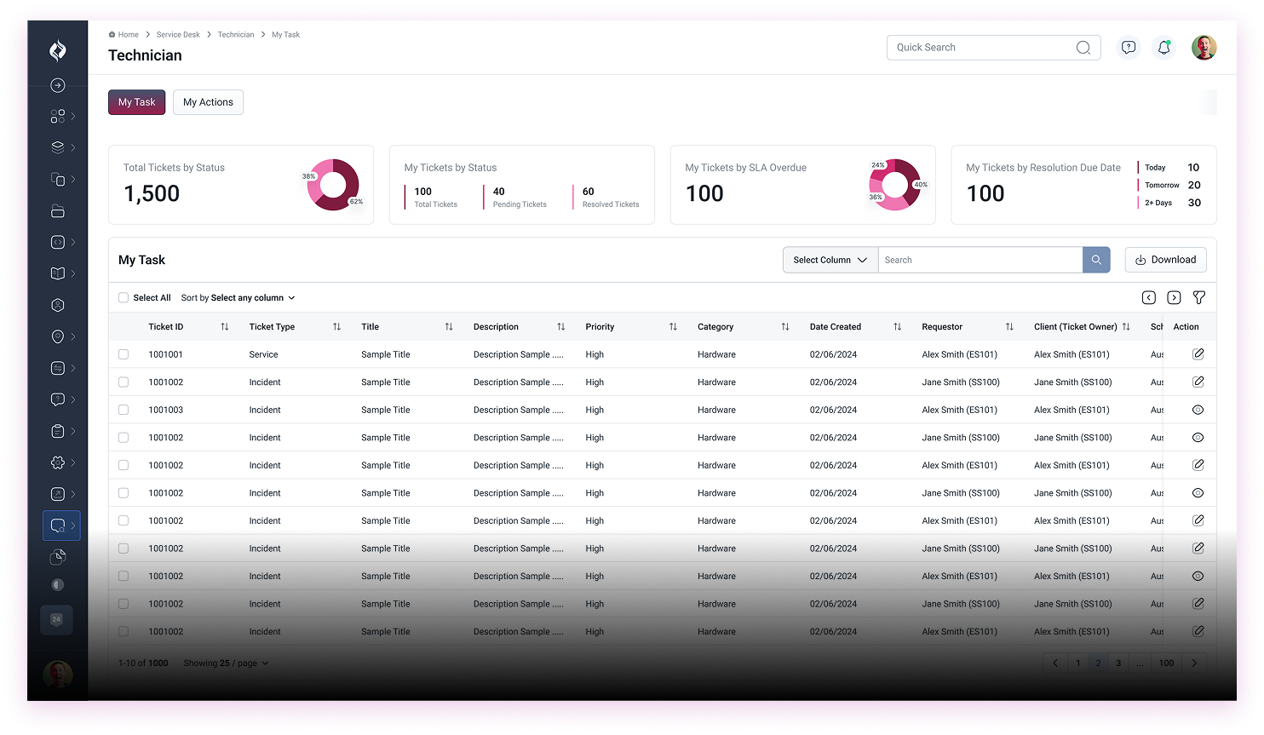This screenshot has width=1264, height=735.
Task: Click the help question mark icon
Action: [1129, 48]
